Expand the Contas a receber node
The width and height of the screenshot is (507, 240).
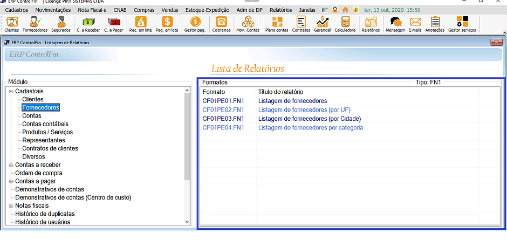coord(11,165)
